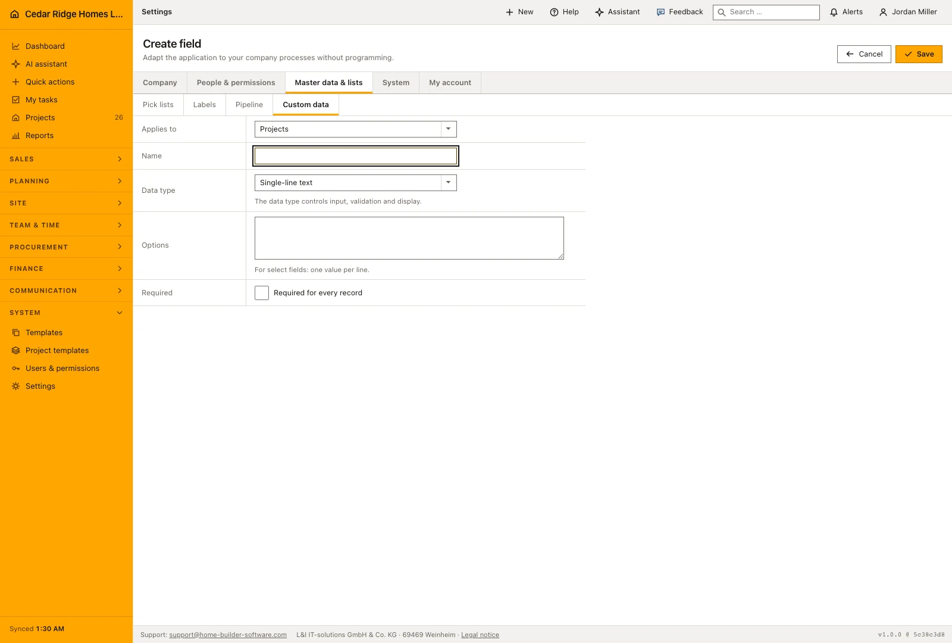Click the My tasks checkbox icon in sidebar

coord(16,100)
